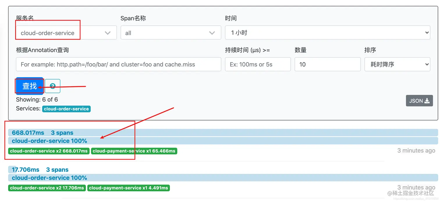Click the Span名称 label
Viewport: 440px width, 202px height.
click(x=133, y=18)
